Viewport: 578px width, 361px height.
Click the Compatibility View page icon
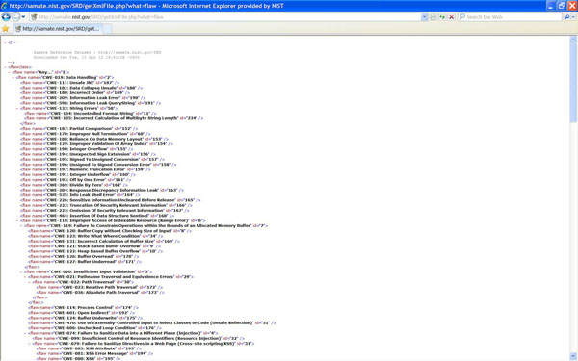pyautogui.click(x=433, y=17)
